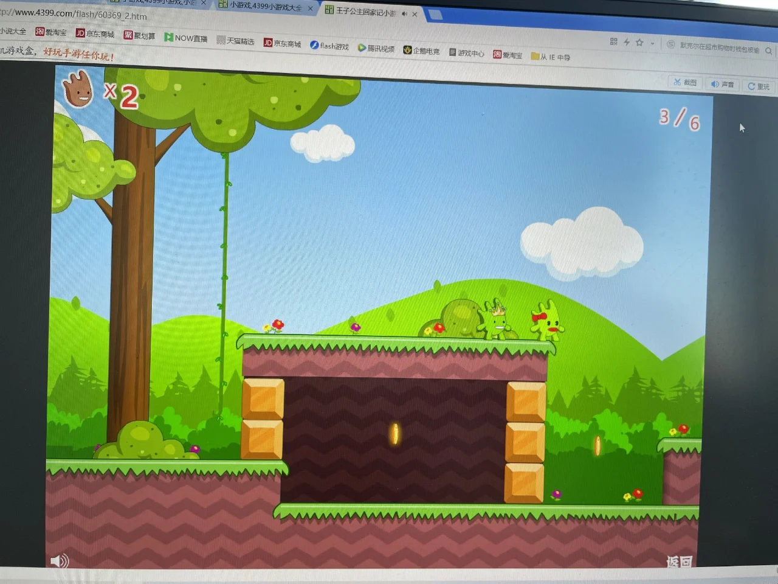Click the lightning speed-mode icon

(x=627, y=42)
